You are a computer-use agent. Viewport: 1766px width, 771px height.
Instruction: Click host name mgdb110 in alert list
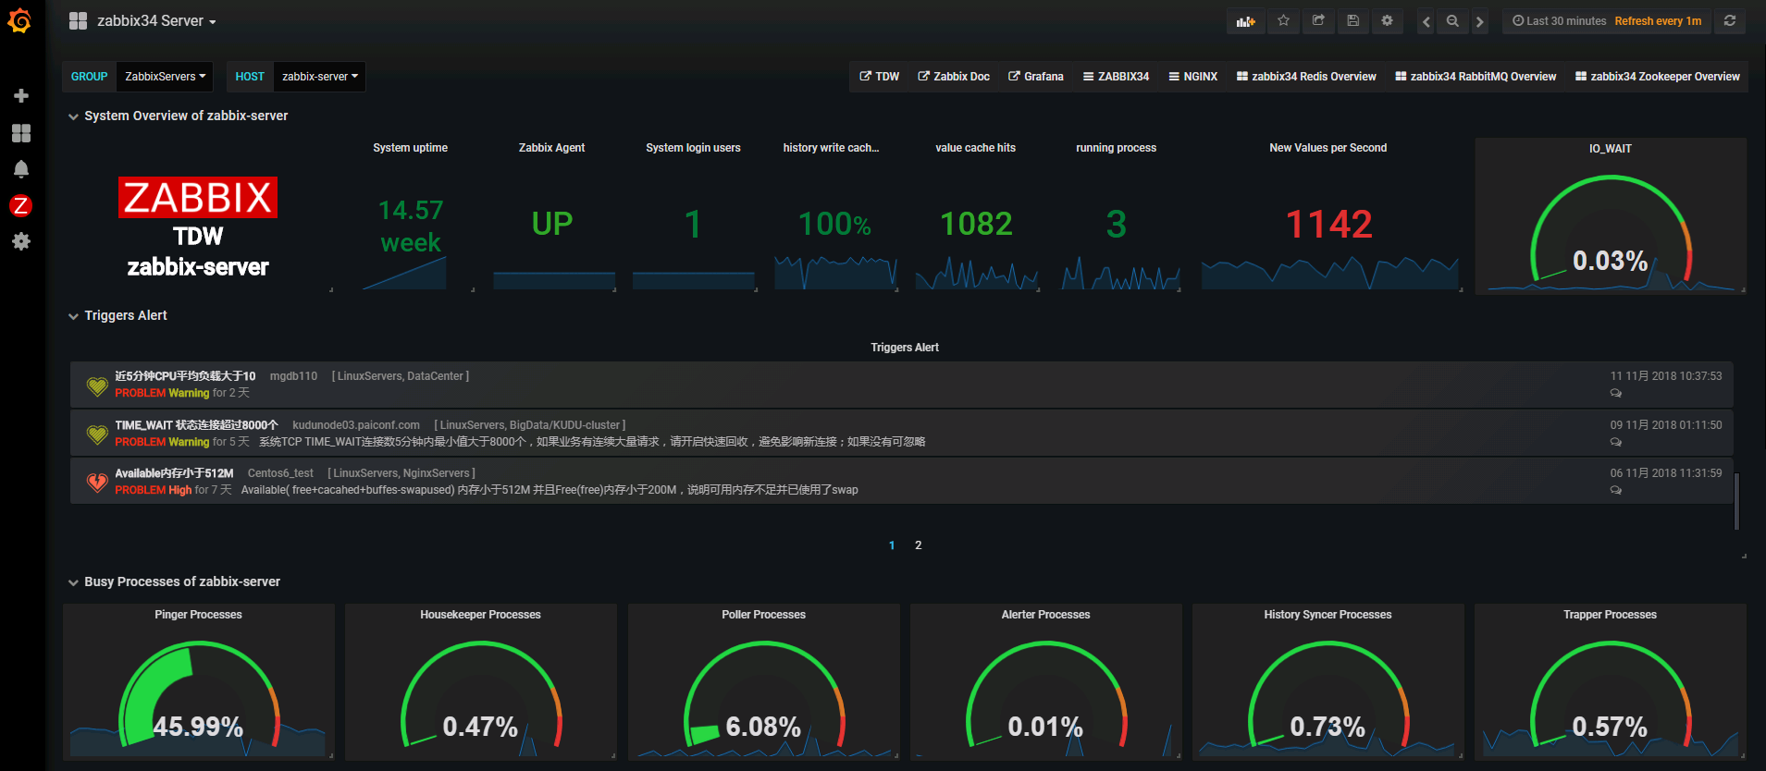tap(293, 376)
